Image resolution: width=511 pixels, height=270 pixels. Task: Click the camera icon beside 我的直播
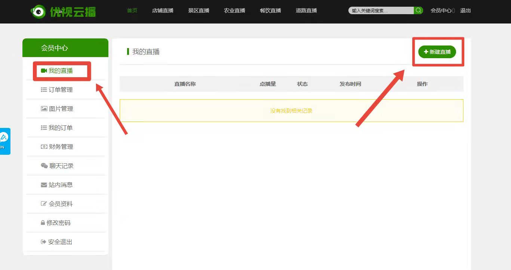click(44, 70)
